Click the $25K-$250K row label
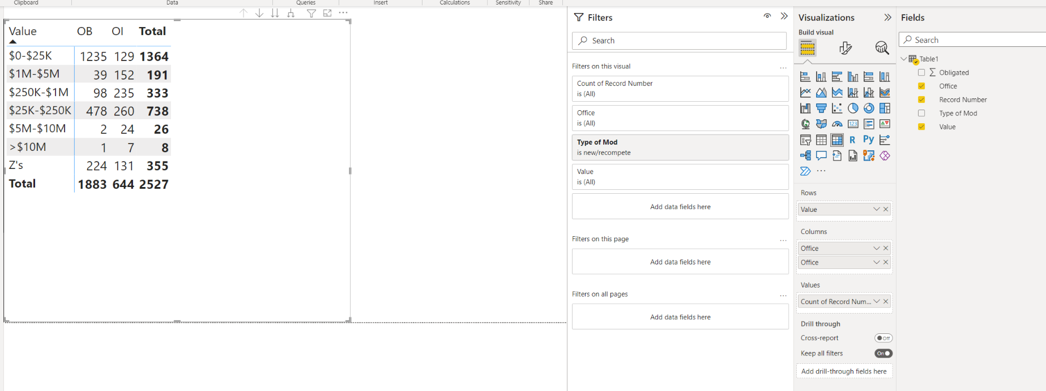 coord(40,110)
